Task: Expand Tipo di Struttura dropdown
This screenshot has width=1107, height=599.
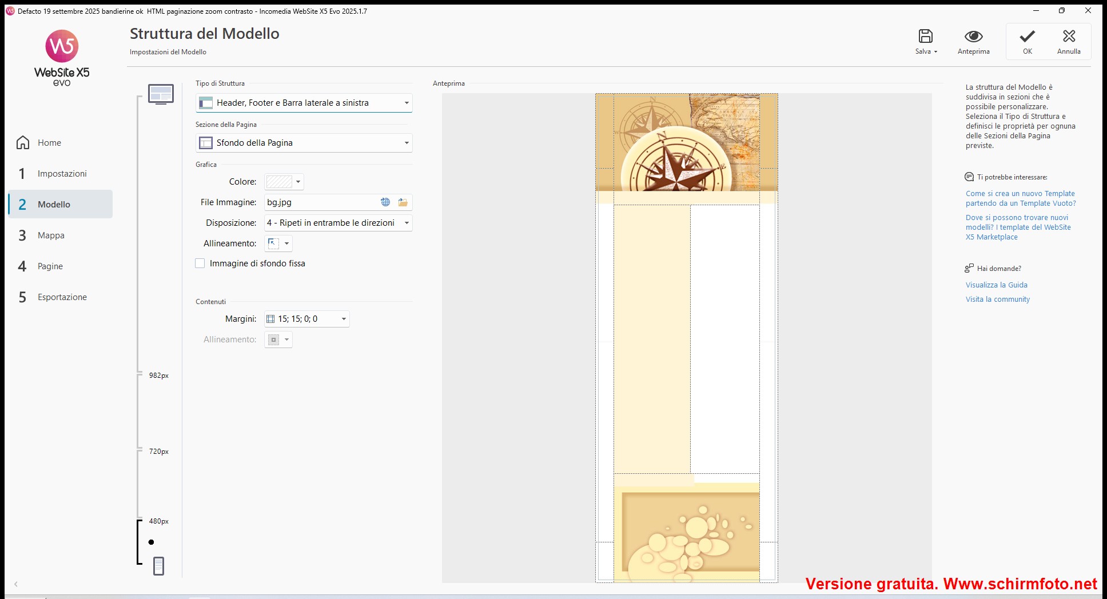Action: tap(304, 103)
